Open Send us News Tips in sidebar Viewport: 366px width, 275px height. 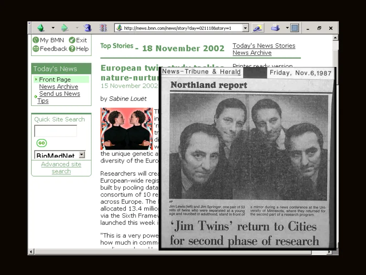click(59, 97)
